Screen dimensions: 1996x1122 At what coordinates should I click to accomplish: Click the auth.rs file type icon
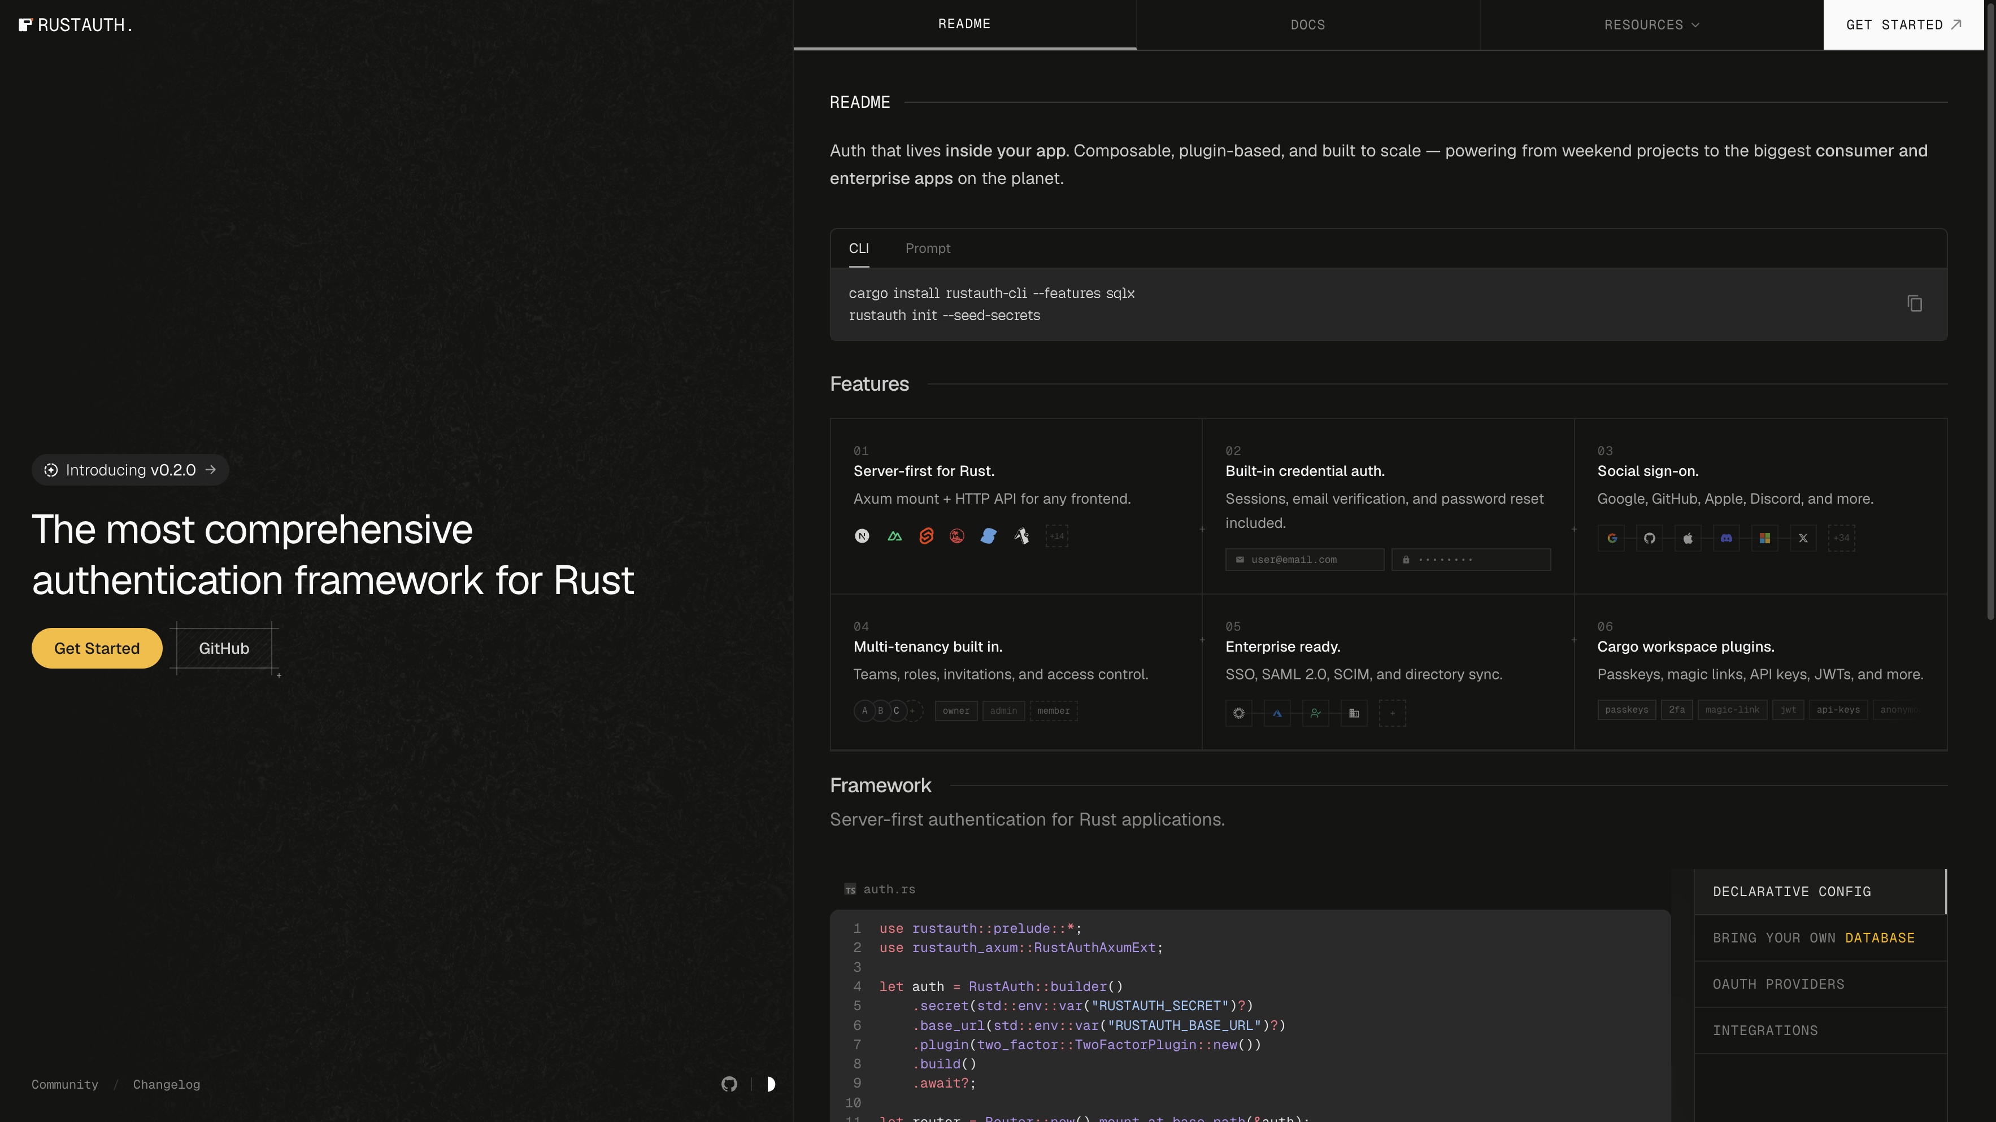(850, 890)
